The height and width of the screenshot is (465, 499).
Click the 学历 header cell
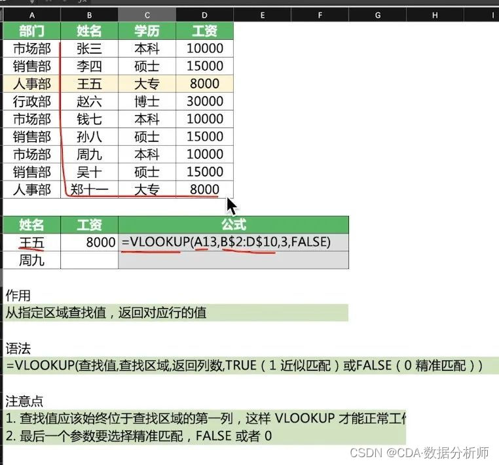click(147, 31)
